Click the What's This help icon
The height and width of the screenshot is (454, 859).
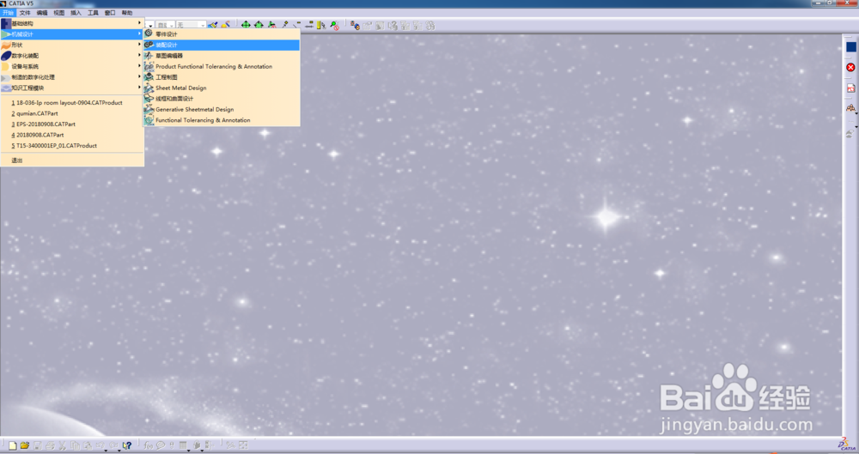(126, 445)
